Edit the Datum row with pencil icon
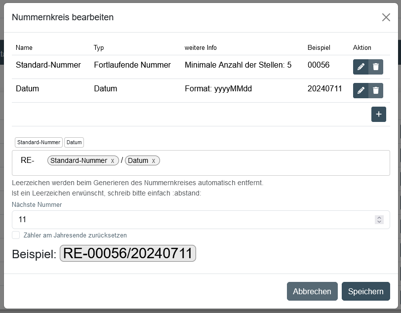Viewport: 401px width, 313px height. 361,90
